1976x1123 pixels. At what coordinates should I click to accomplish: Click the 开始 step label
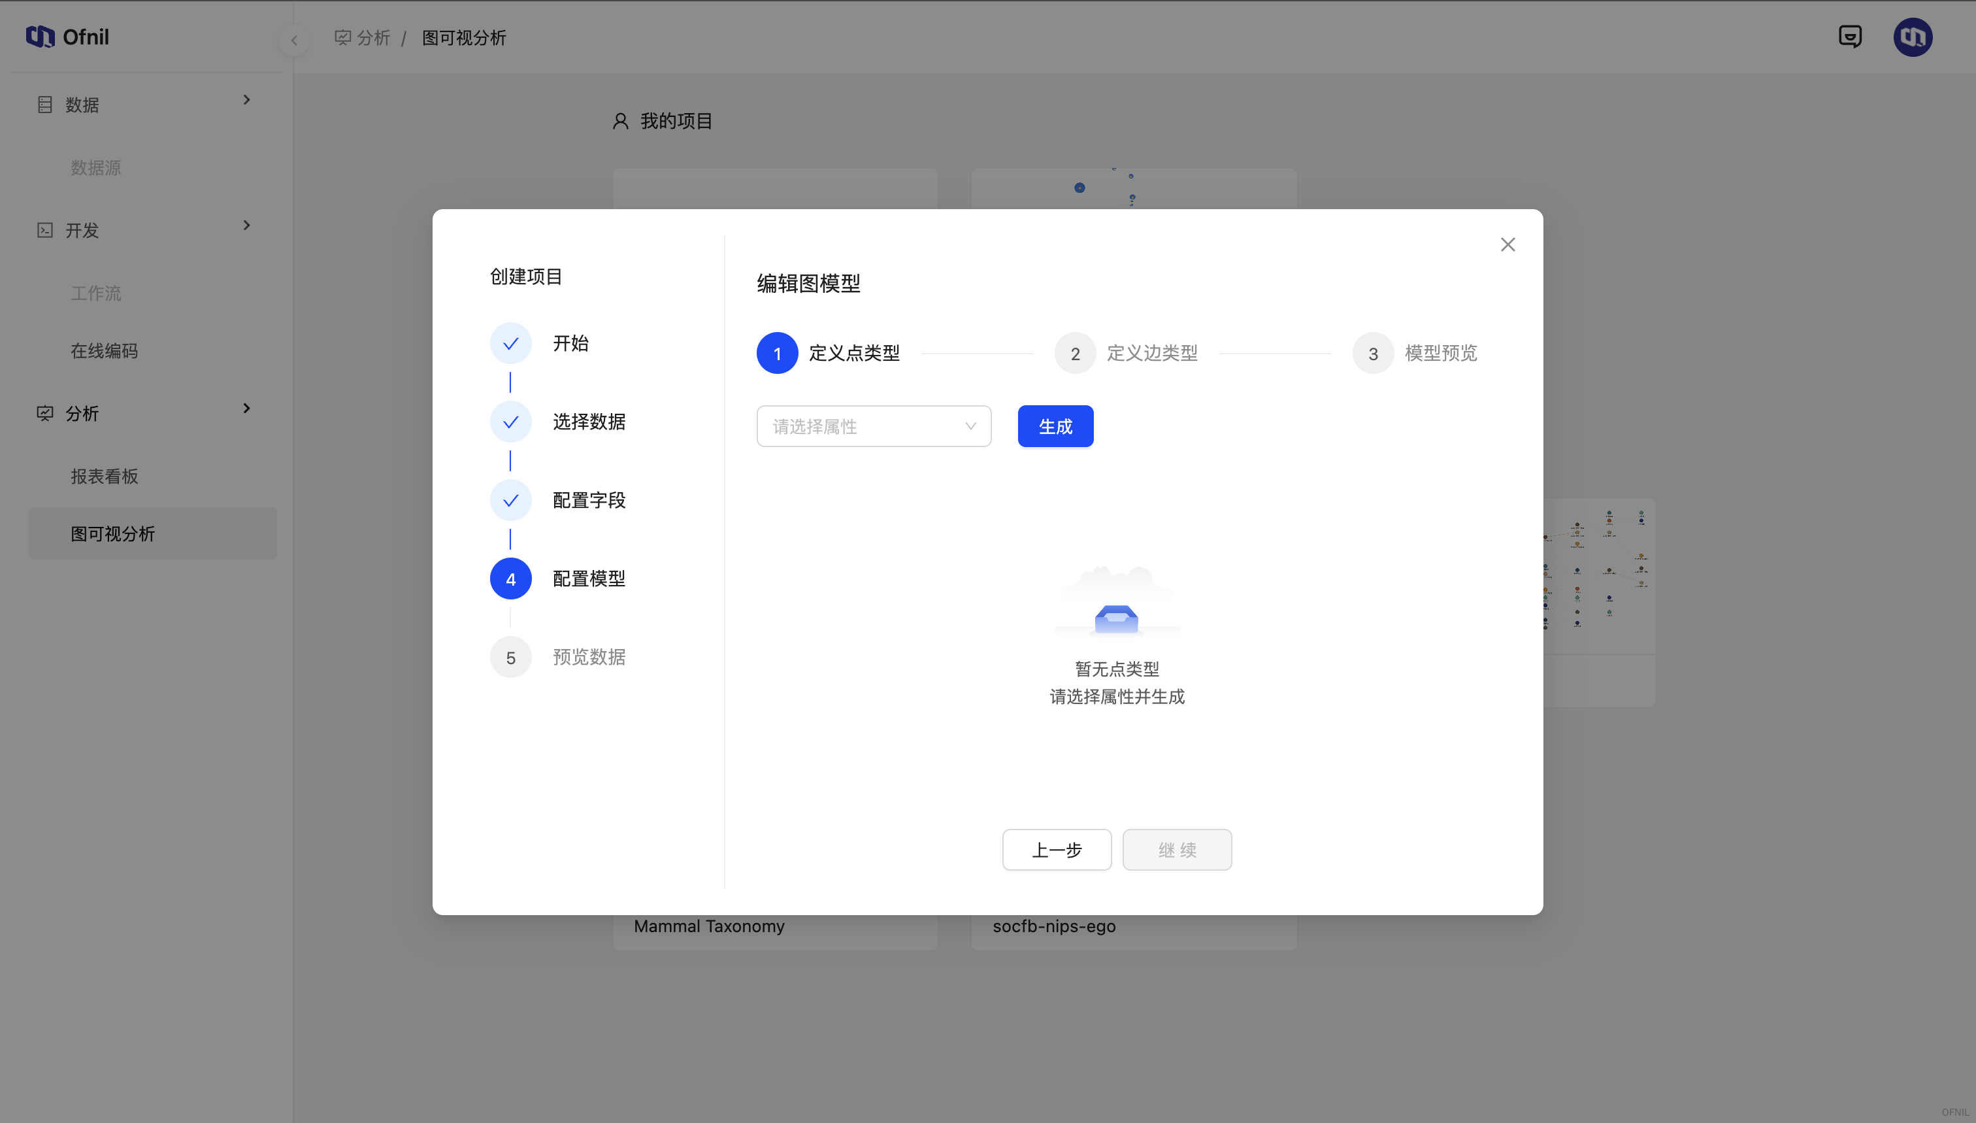[x=570, y=343]
